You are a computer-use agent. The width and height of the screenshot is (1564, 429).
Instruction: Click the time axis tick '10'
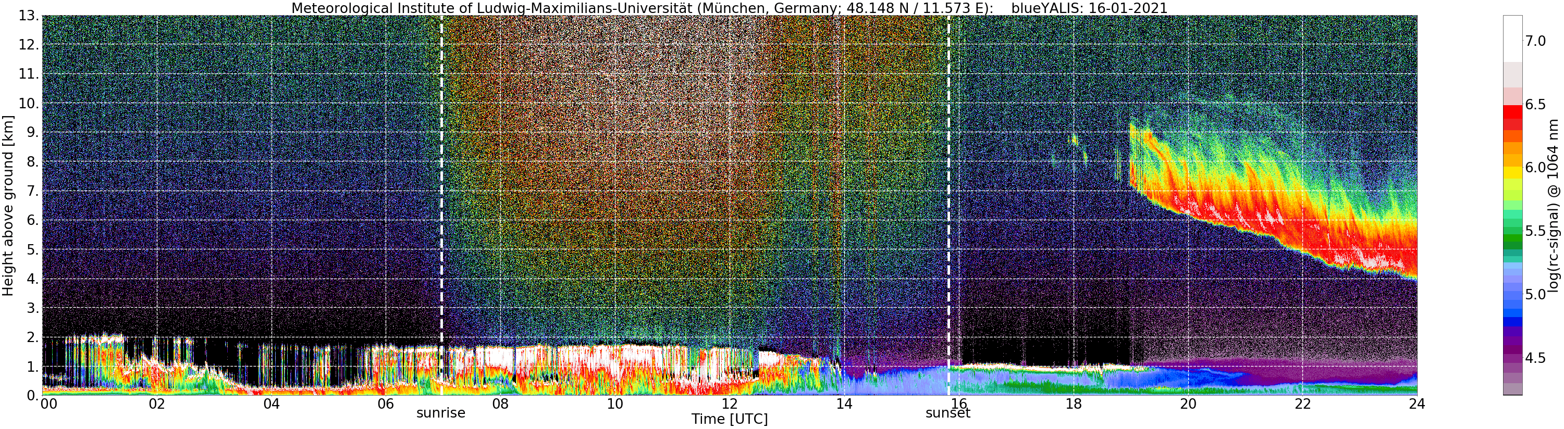[x=615, y=404]
